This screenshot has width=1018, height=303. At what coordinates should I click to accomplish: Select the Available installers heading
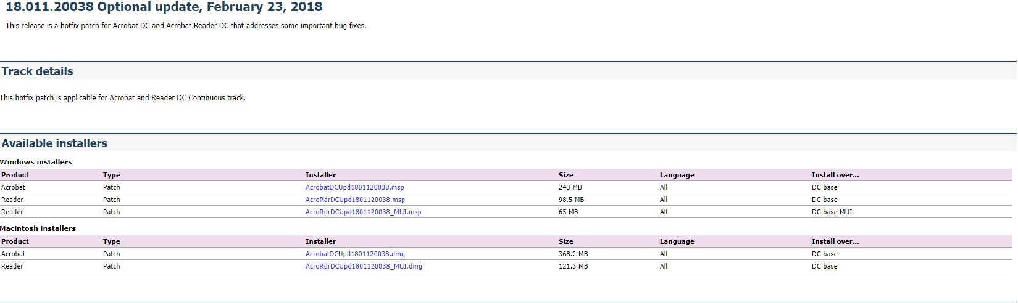(x=54, y=143)
